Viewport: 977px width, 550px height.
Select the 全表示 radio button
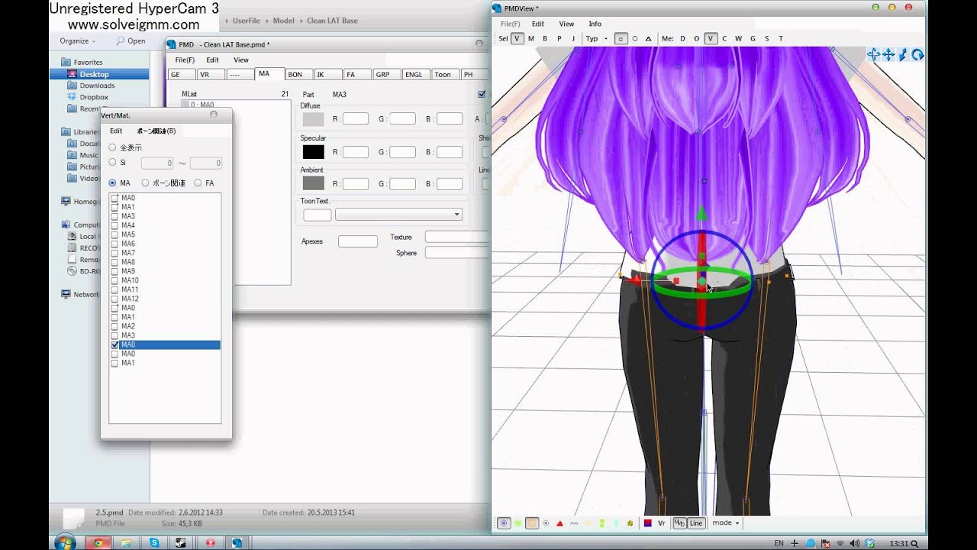[112, 147]
